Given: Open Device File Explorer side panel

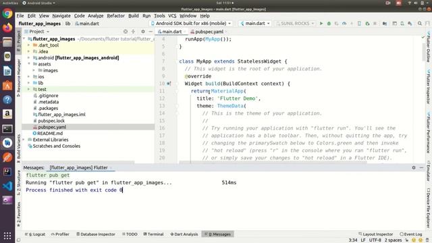Looking at the screenshot, I should pyautogui.click(x=429, y=208).
